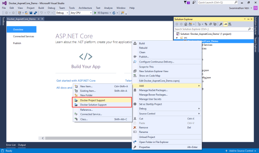This screenshot has height=153, width=259.
Task: Open the Project menu
Action: tap(31, 8)
